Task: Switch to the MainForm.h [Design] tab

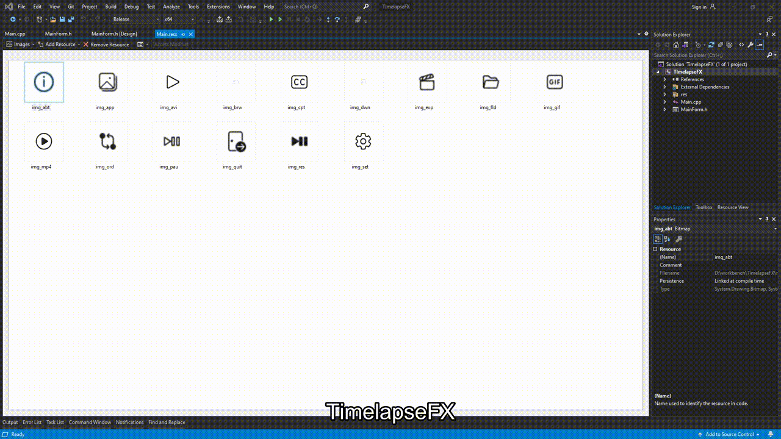Action: [114, 34]
